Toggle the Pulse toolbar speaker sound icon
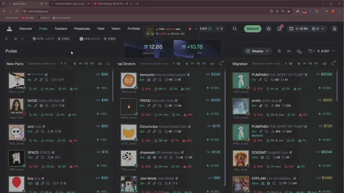The image size is (344, 193). click(289, 51)
